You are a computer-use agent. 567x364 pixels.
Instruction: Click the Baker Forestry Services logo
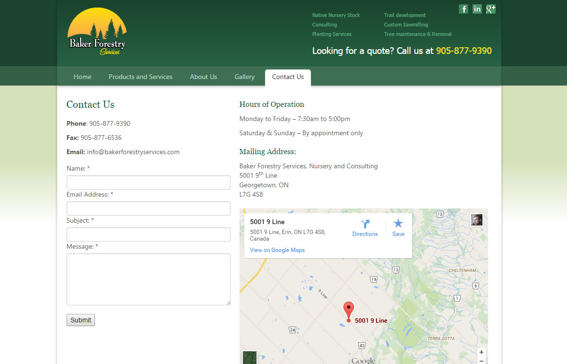click(97, 32)
